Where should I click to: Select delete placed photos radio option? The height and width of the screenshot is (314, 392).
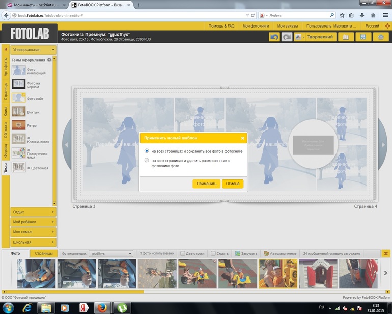point(147,160)
